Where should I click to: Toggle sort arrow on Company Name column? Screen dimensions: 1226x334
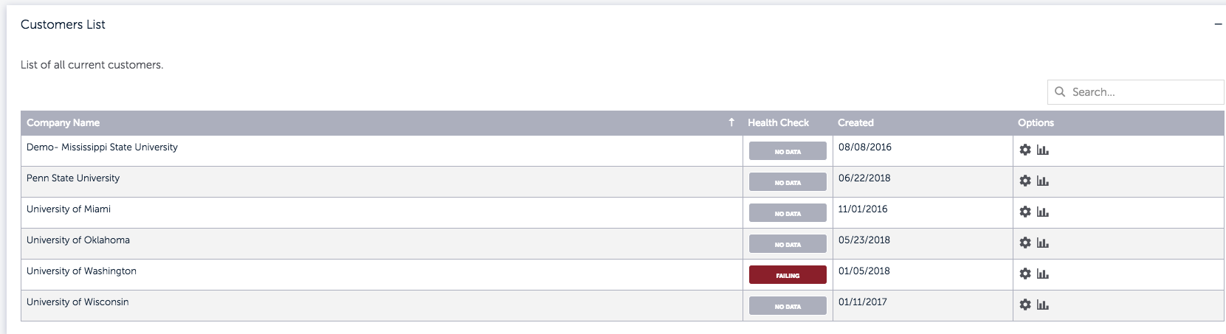pyautogui.click(x=731, y=122)
